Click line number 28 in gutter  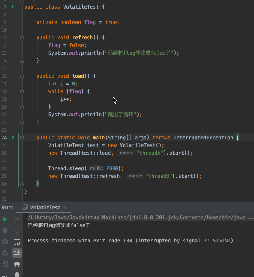4,168
